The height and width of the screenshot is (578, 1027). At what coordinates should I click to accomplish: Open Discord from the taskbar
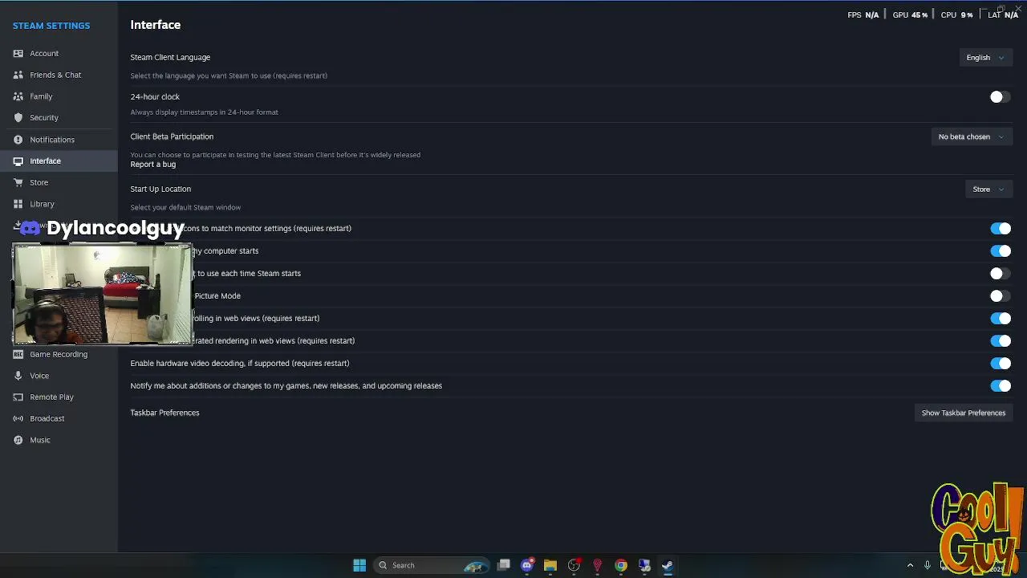click(x=527, y=565)
